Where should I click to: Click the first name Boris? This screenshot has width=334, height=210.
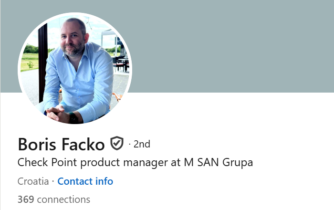(37, 145)
